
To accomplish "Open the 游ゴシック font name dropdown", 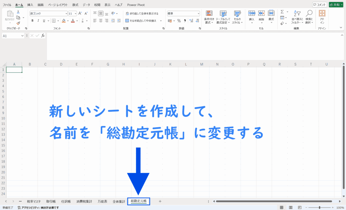I will (x=66, y=13).
